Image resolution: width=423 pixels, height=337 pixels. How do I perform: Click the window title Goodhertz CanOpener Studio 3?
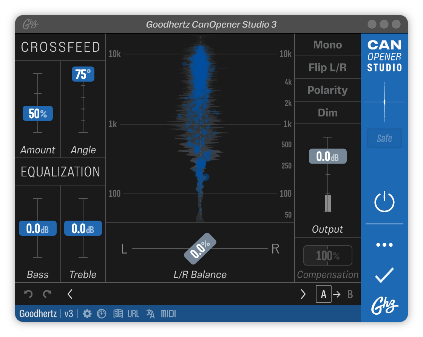pos(211,24)
